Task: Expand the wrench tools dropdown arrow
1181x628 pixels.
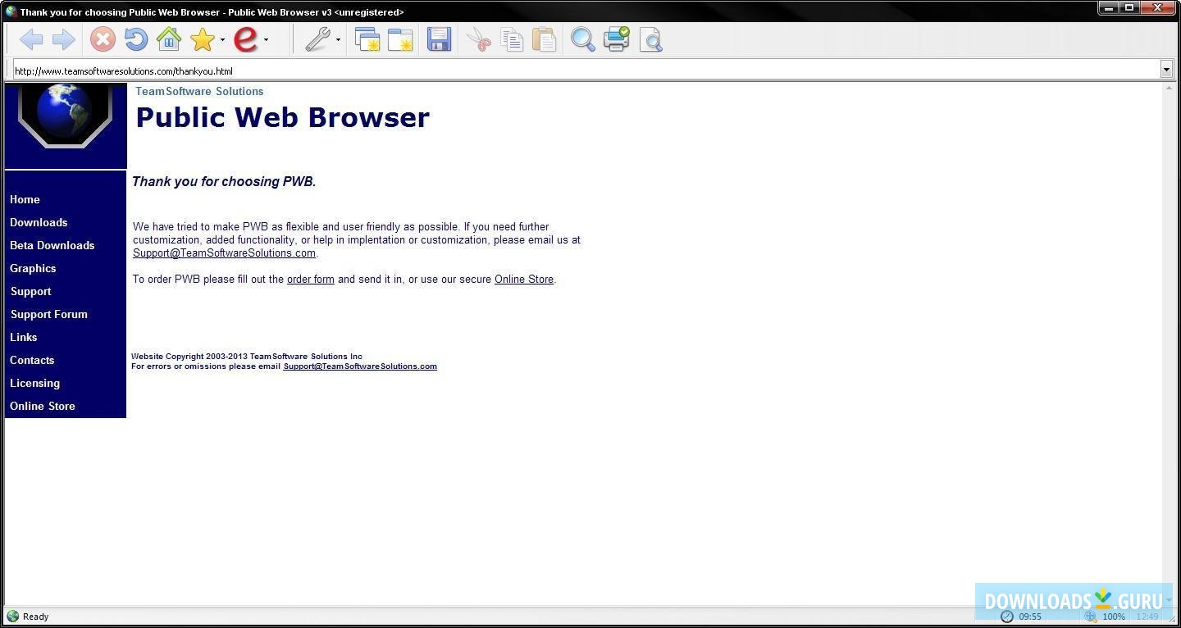Action: tap(337, 41)
